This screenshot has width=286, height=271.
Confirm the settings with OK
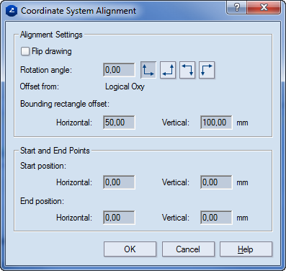point(130,249)
